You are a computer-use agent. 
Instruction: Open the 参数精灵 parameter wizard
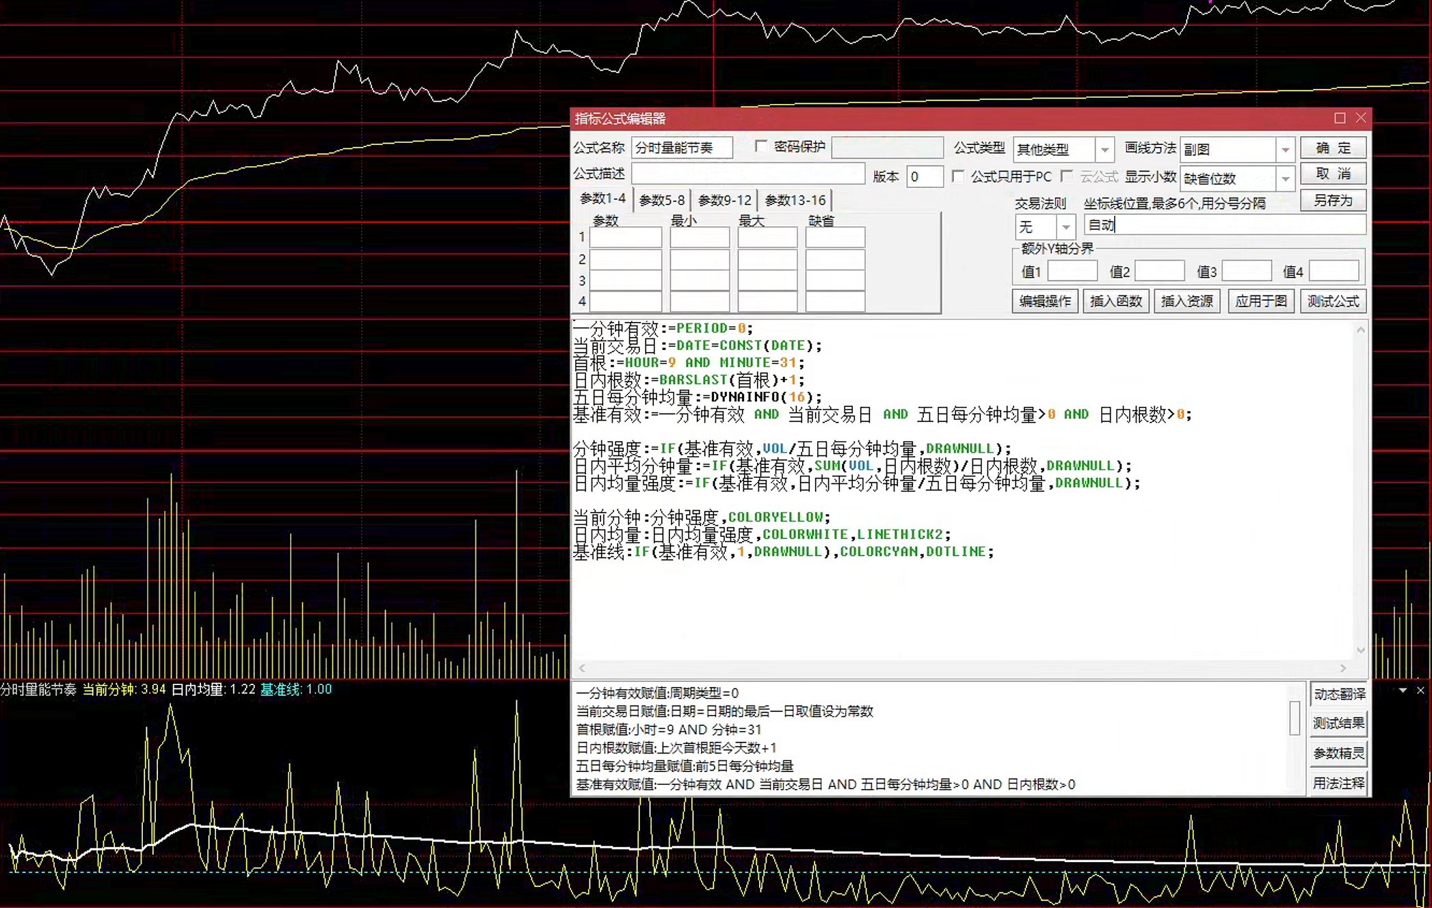click(x=1338, y=753)
